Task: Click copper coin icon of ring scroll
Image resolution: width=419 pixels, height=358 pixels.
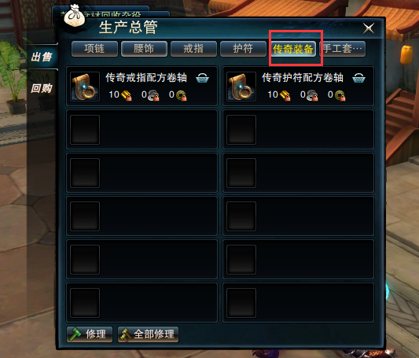Action: coord(182,95)
